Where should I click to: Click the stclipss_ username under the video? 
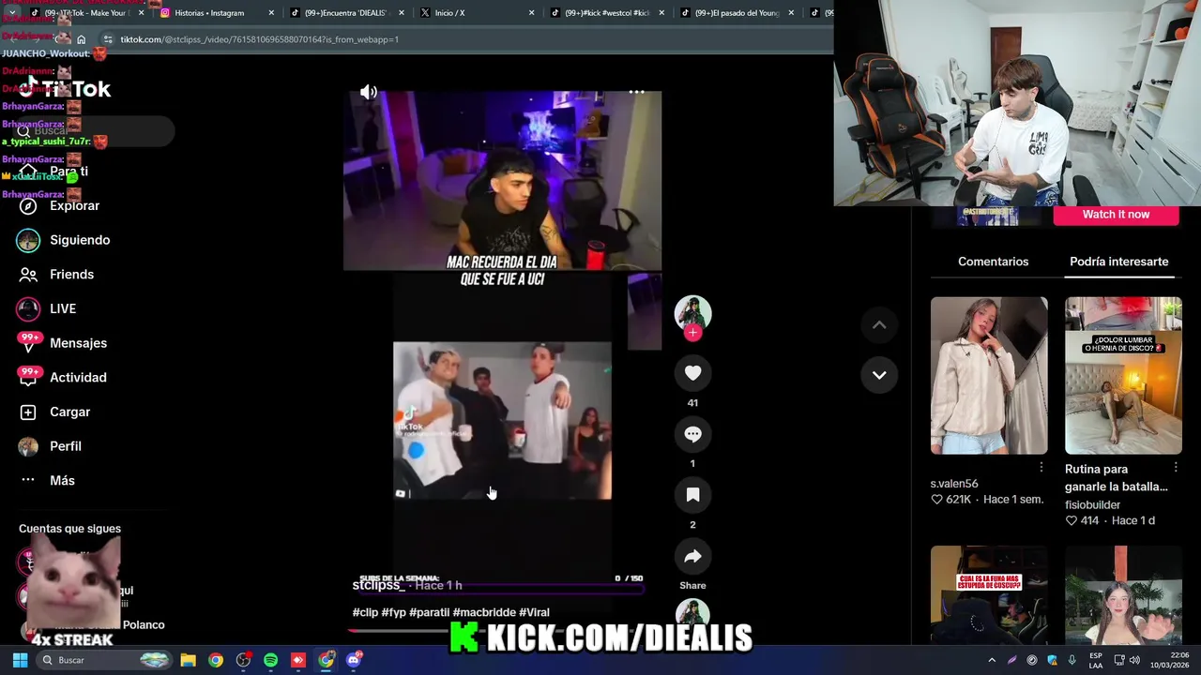378,585
